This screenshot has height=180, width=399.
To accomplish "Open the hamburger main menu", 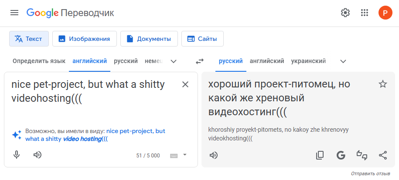I will point(14,13).
